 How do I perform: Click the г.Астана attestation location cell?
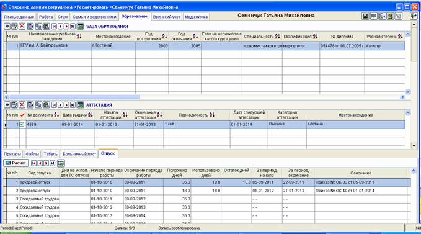click(355, 124)
